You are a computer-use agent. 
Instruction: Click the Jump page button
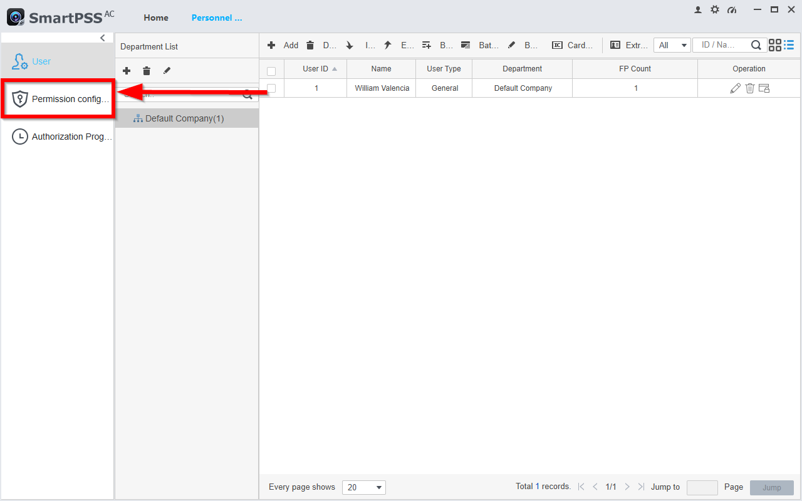[x=771, y=487]
